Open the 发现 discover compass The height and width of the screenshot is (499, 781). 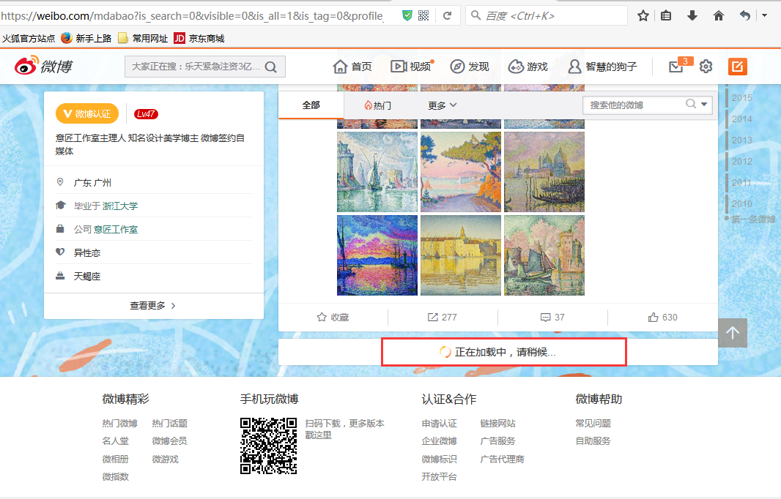[470, 66]
